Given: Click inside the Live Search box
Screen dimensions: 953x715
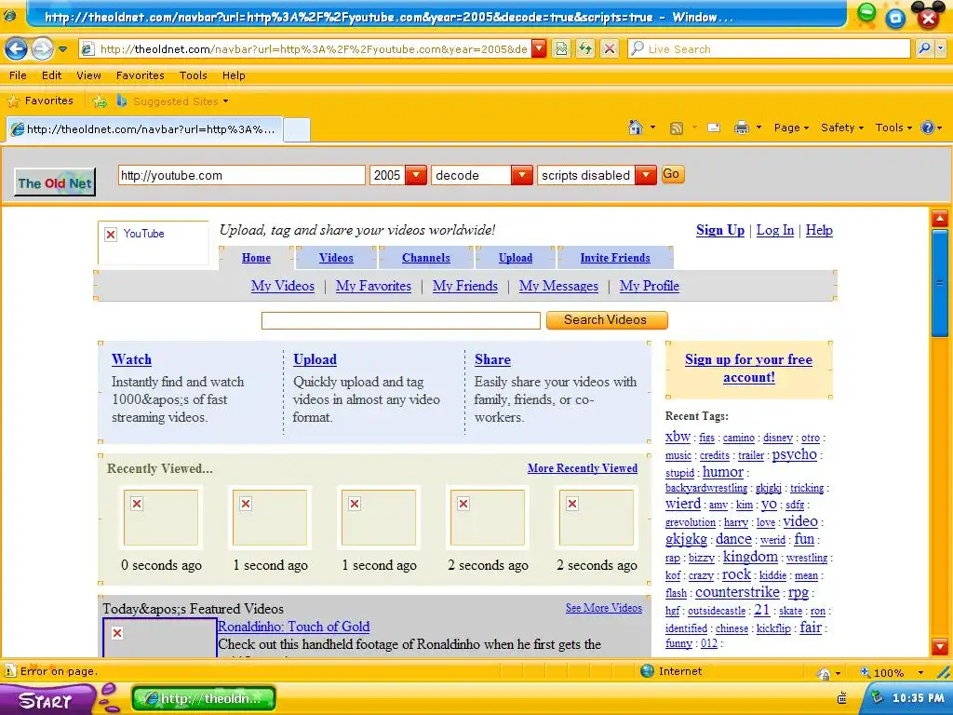Looking at the screenshot, I should (x=770, y=49).
